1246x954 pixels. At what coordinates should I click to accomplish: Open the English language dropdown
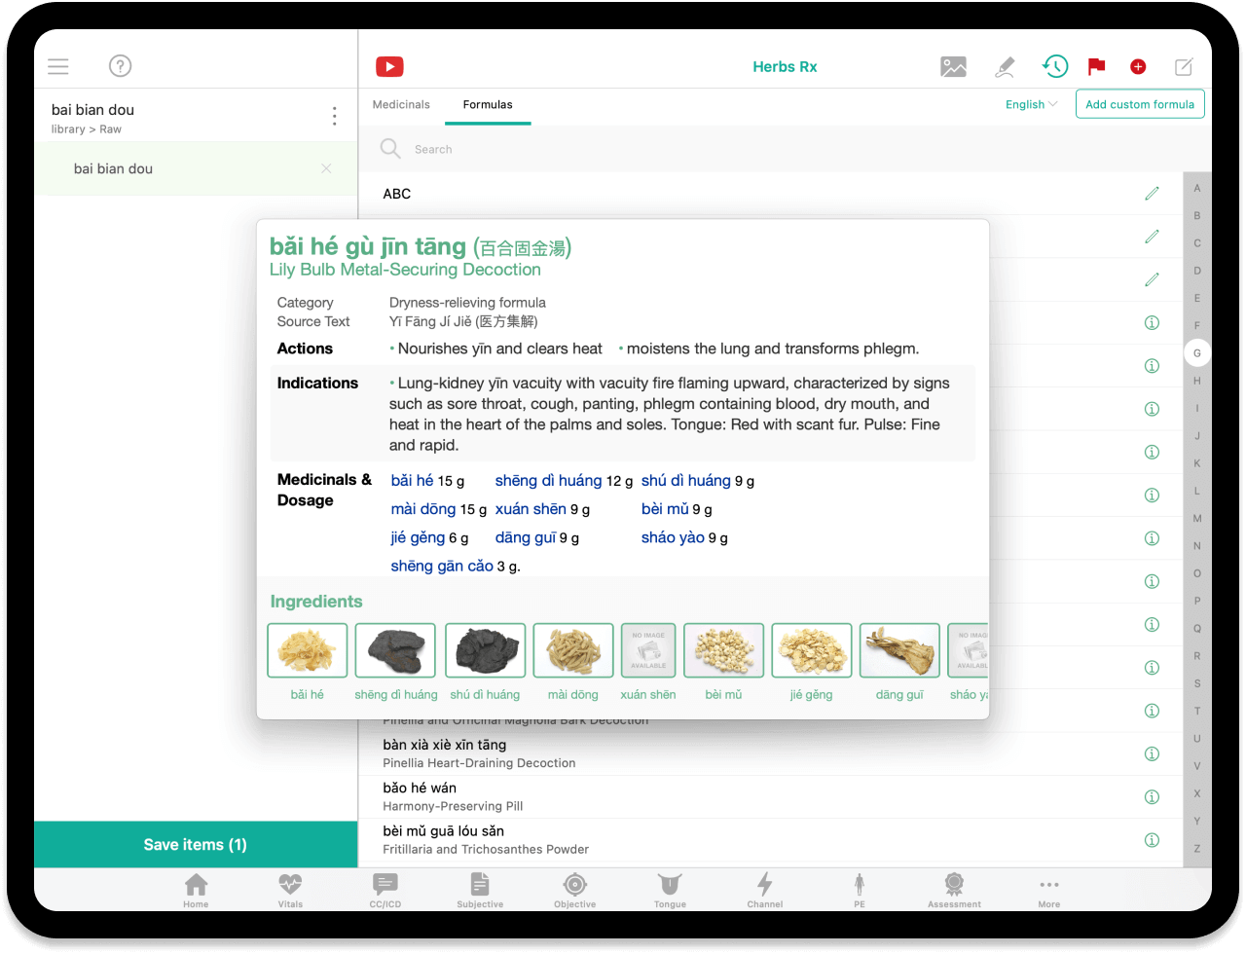click(x=1030, y=104)
